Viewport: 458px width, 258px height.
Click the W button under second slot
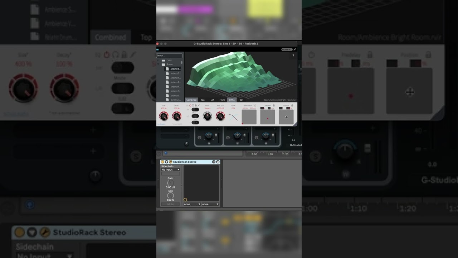pyautogui.click(x=238, y=143)
